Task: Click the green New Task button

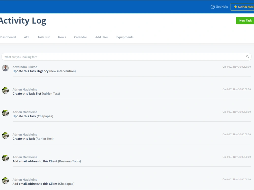Action: [245, 20]
